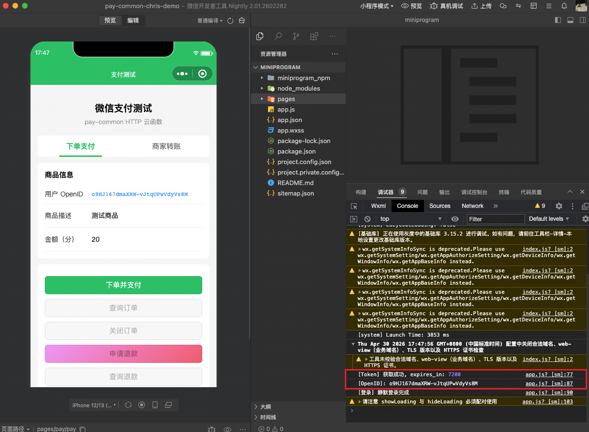Click the user avatar picture

click(x=581, y=6)
